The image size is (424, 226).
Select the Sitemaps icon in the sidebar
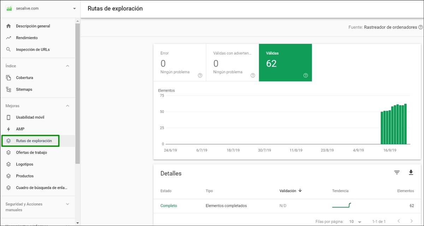[x=8, y=89]
